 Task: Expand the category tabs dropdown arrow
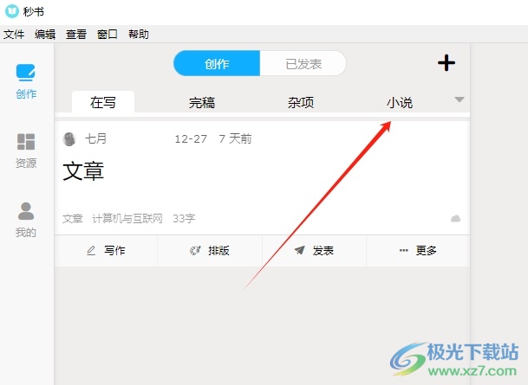(x=460, y=99)
